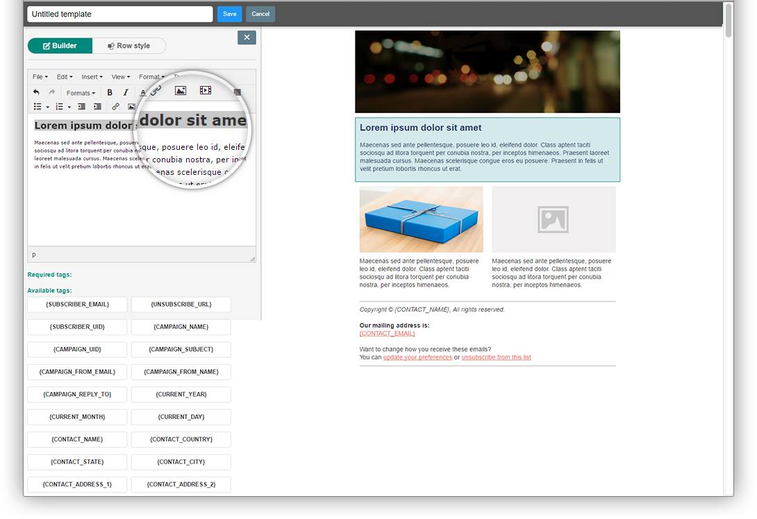Image resolution: width=757 pixels, height=519 pixels.
Task: Click the paragraph under the blue gift box
Action: [419, 273]
